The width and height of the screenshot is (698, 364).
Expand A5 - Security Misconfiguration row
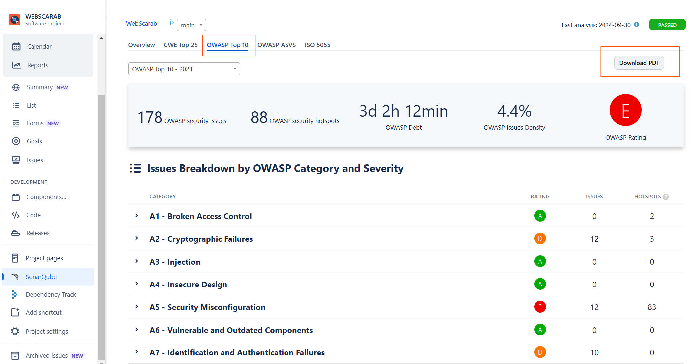[137, 307]
